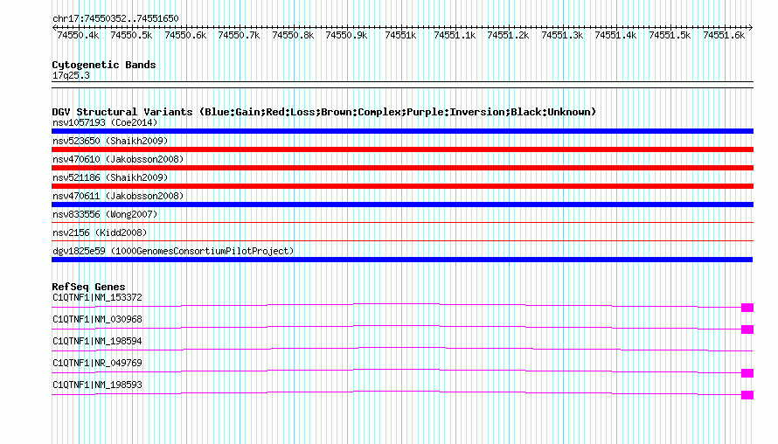Image resolution: width=778 pixels, height=444 pixels.
Task: Click the dgv1825e59 1000GenomesConsortiumPilotProject label
Action: (x=173, y=251)
